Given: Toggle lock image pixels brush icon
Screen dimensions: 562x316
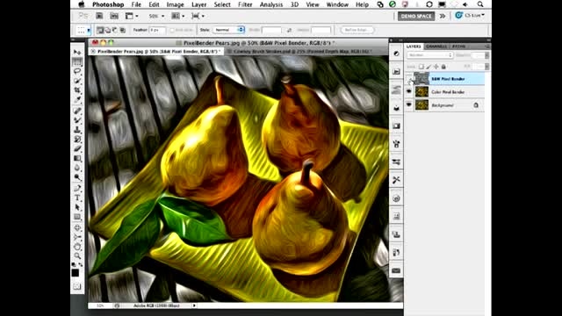Looking at the screenshot, I should (429, 67).
